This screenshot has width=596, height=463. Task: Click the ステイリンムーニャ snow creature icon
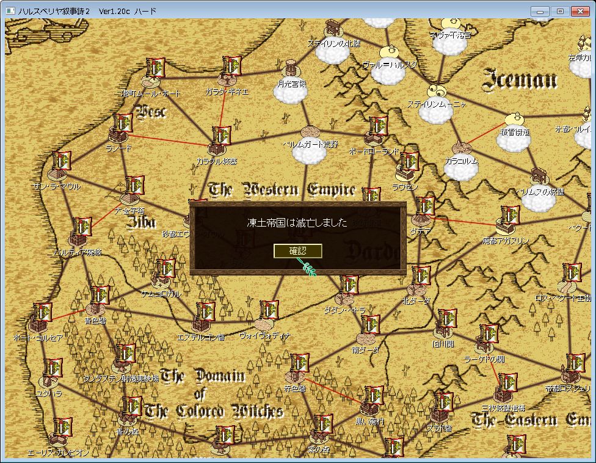pos(437,91)
